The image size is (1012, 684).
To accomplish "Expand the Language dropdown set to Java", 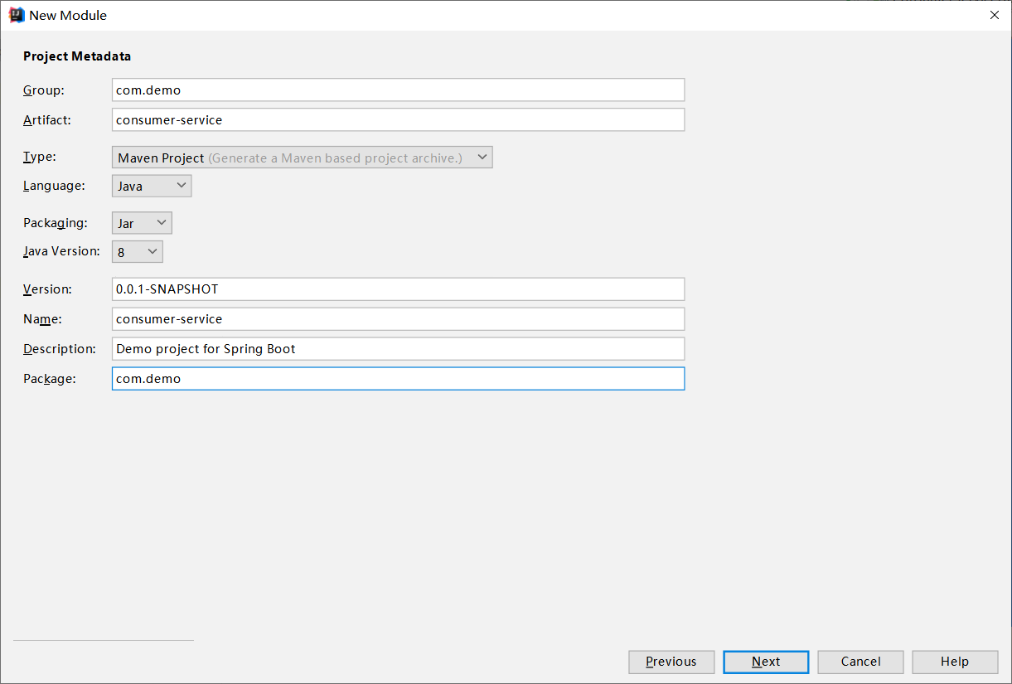I will (x=152, y=186).
